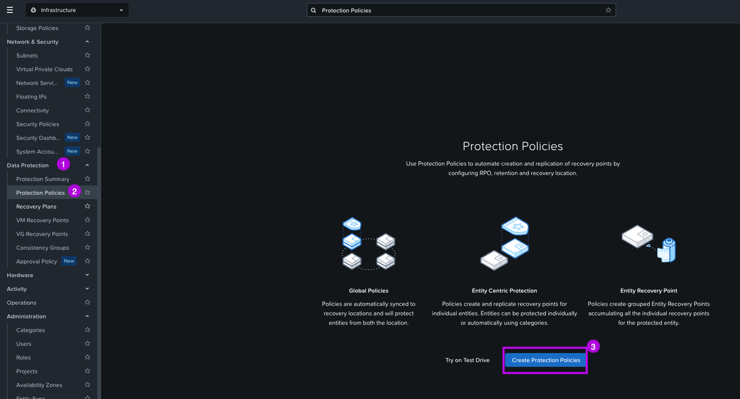The image size is (740, 399).
Task: Open the hamburger main menu
Action: coord(10,10)
